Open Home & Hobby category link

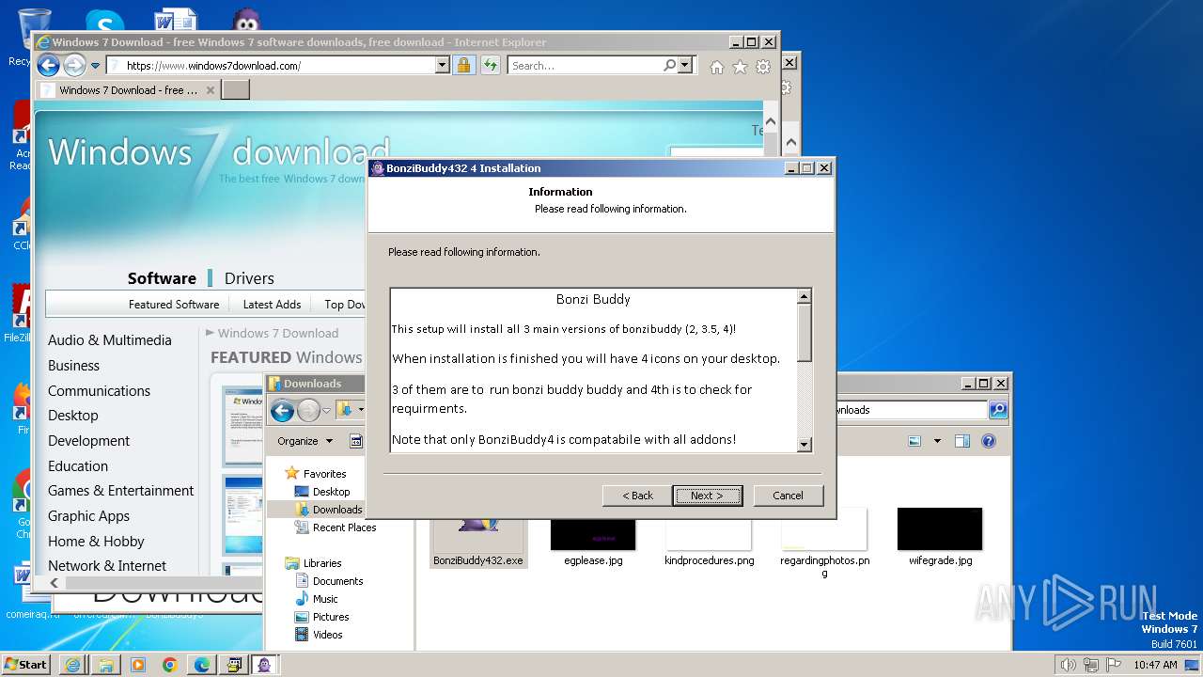coord(96,542)
